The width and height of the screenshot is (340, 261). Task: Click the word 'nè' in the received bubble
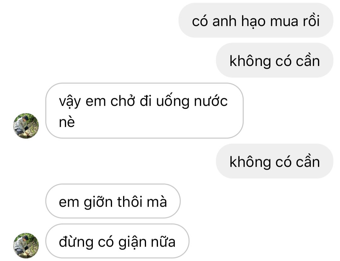(67, 122)
